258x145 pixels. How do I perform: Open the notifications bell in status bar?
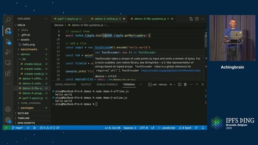pos(203,128)
